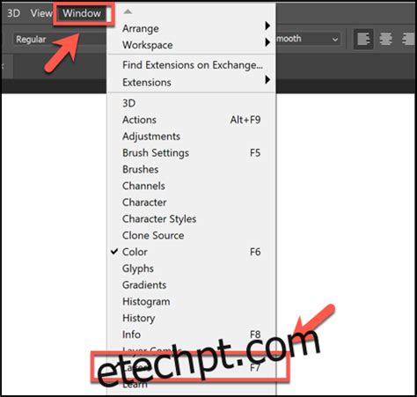Screen dimensions: 417x397
Task: Show the Channels panel
Action: pos(192,186)
